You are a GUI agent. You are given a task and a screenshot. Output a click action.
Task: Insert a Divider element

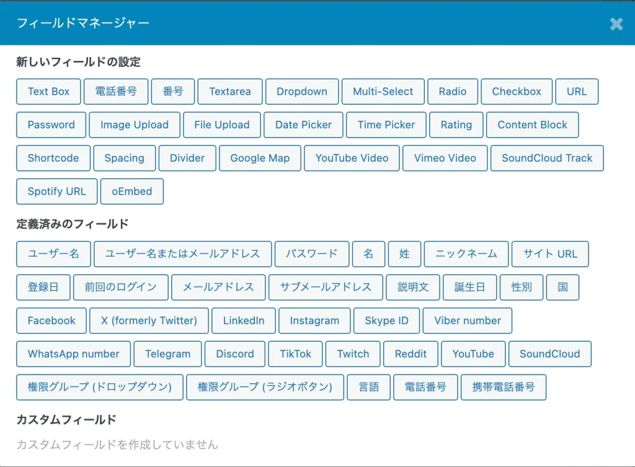(x=187, y=158)
